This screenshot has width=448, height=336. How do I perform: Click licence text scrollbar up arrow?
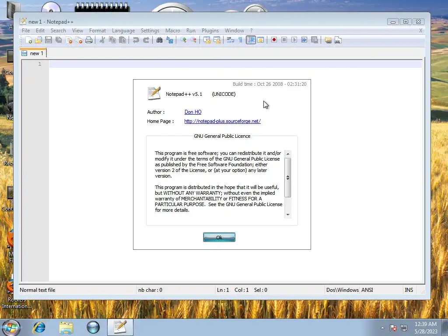tap(288, 154)
